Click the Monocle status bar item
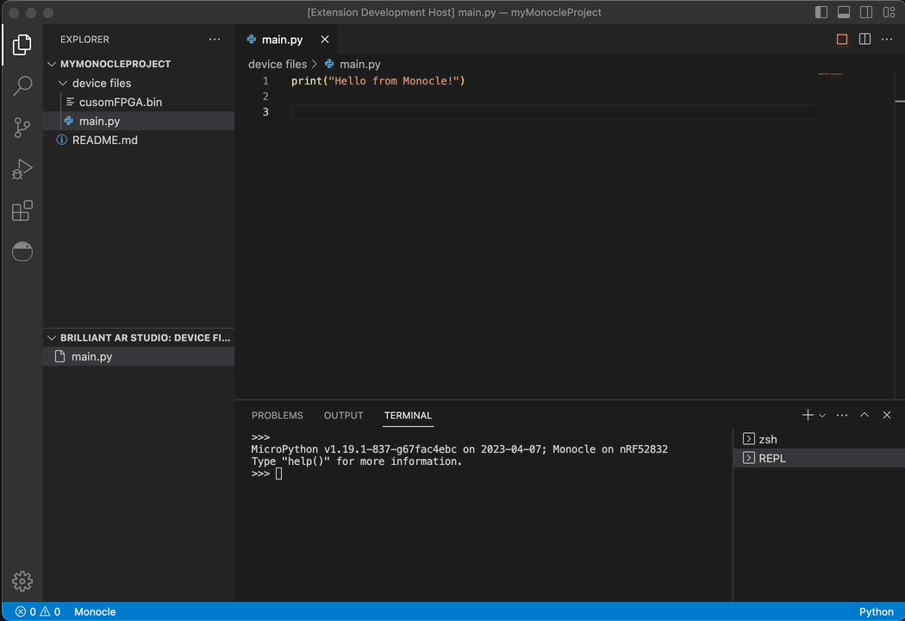 [95, 612]
